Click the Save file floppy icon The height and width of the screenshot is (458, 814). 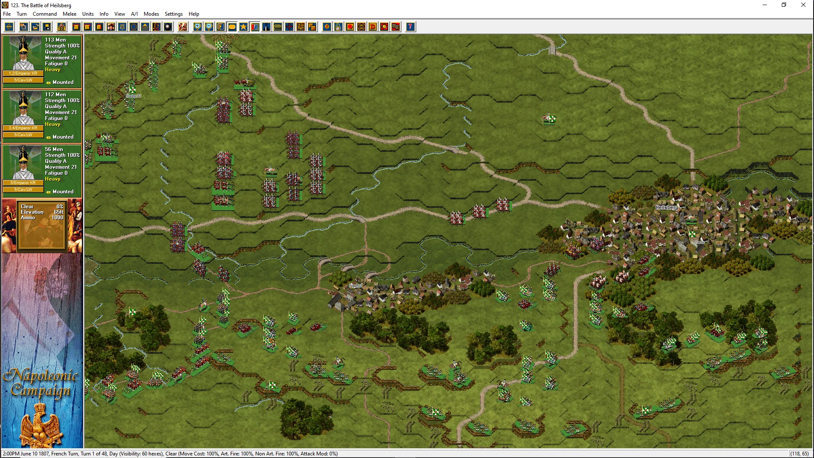(x=47, y=27)
